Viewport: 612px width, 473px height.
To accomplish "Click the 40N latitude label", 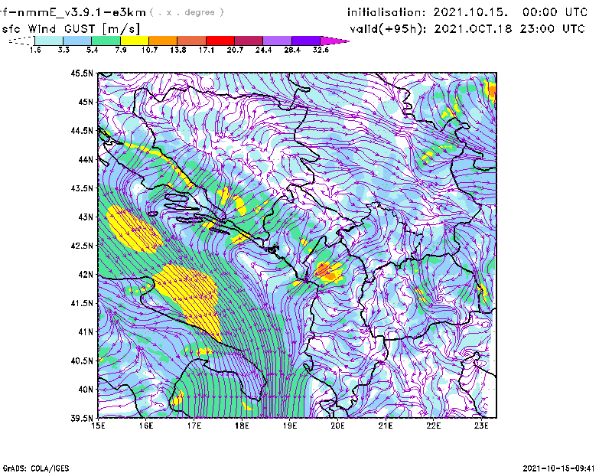I will pyautogui.click(x=86, y=390).
